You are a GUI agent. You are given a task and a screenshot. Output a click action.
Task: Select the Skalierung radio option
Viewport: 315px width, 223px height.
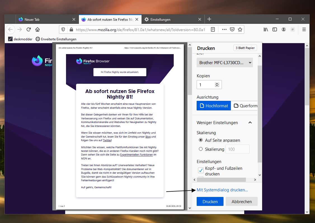pyautogui.click(x=201, y=149)
